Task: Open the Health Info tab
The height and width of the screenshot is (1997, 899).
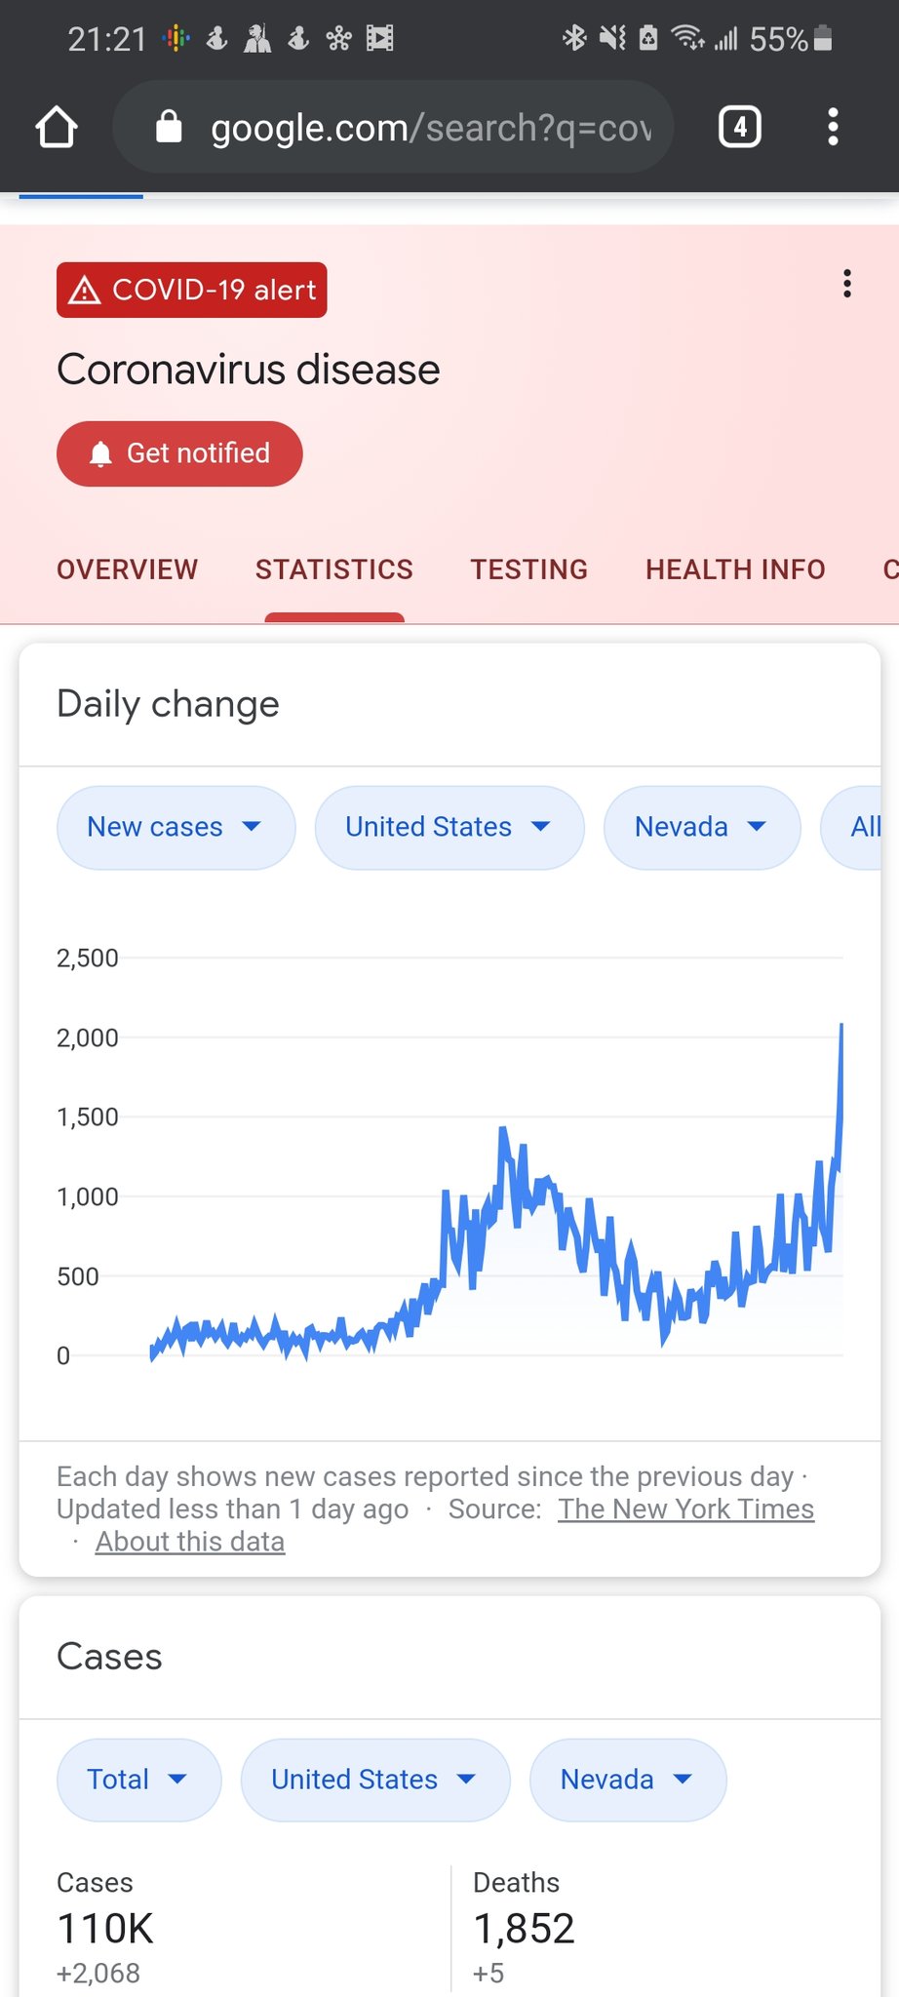Action: tap(735, 569)
